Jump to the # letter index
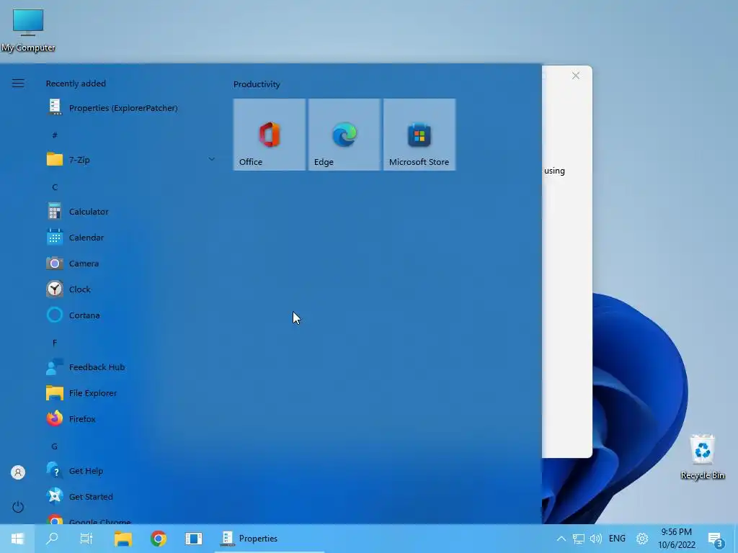 pyautogui.click(x=55, y=135)
